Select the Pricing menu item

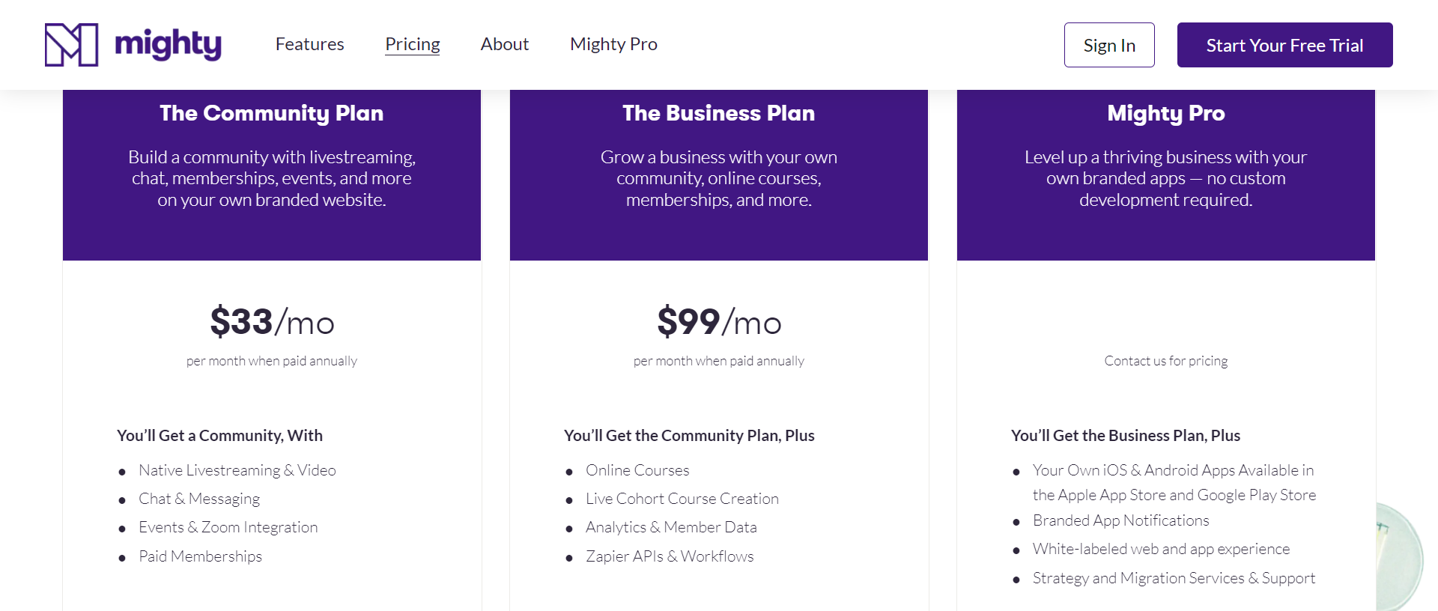412,44
